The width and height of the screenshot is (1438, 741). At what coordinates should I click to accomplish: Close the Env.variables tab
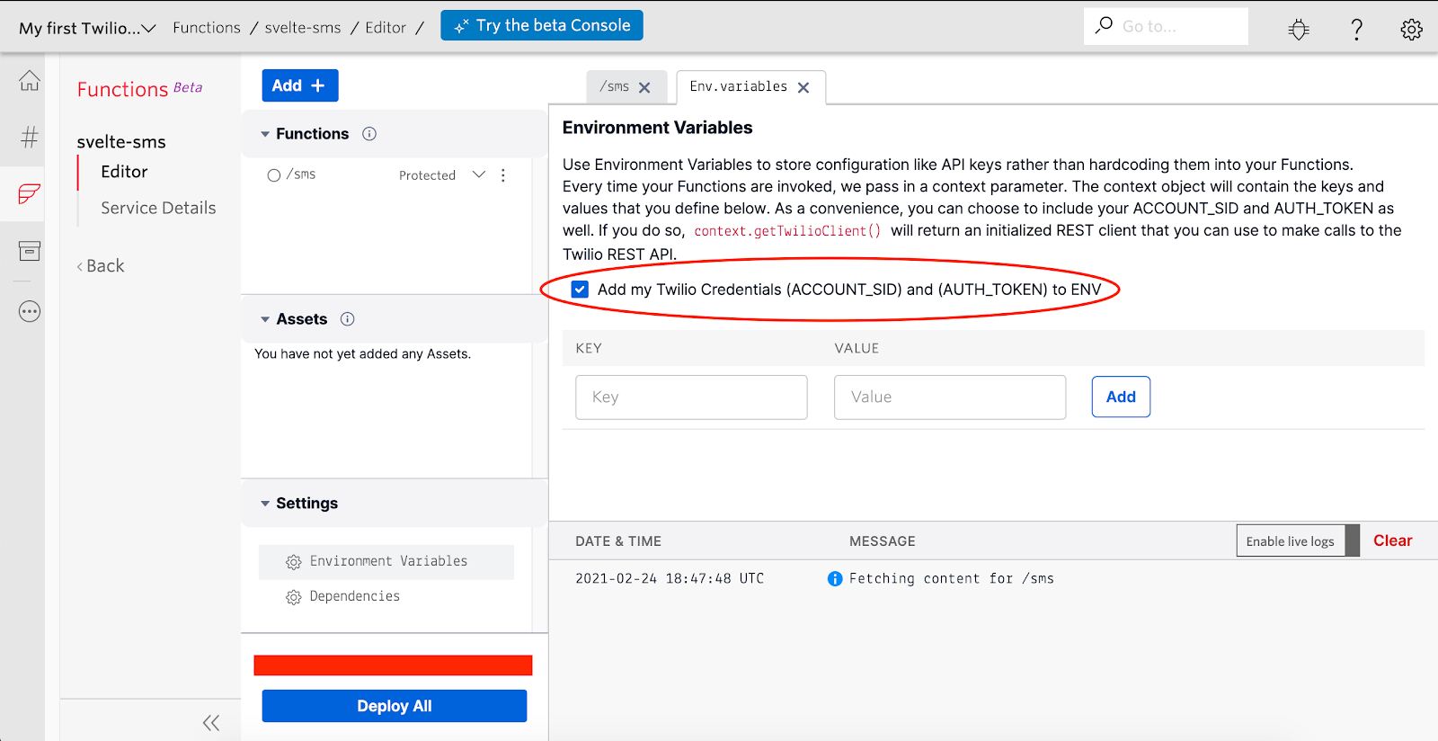tap(803, 87)
